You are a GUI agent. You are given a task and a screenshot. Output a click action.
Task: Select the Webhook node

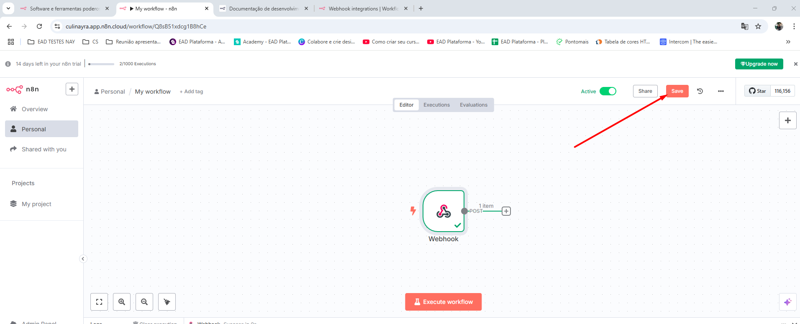click(444, 211)
